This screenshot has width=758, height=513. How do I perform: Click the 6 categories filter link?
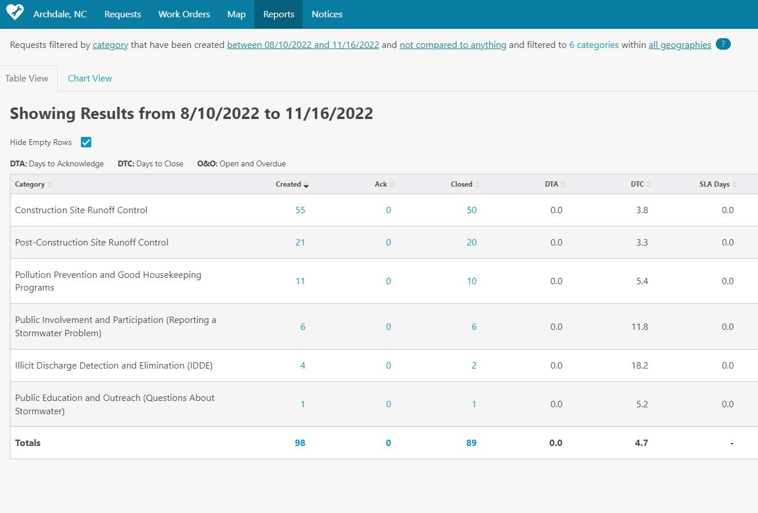click(593, 45)
